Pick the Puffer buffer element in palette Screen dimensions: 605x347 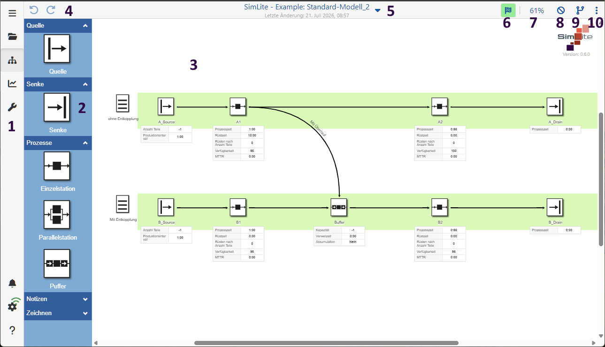(57, 264)
